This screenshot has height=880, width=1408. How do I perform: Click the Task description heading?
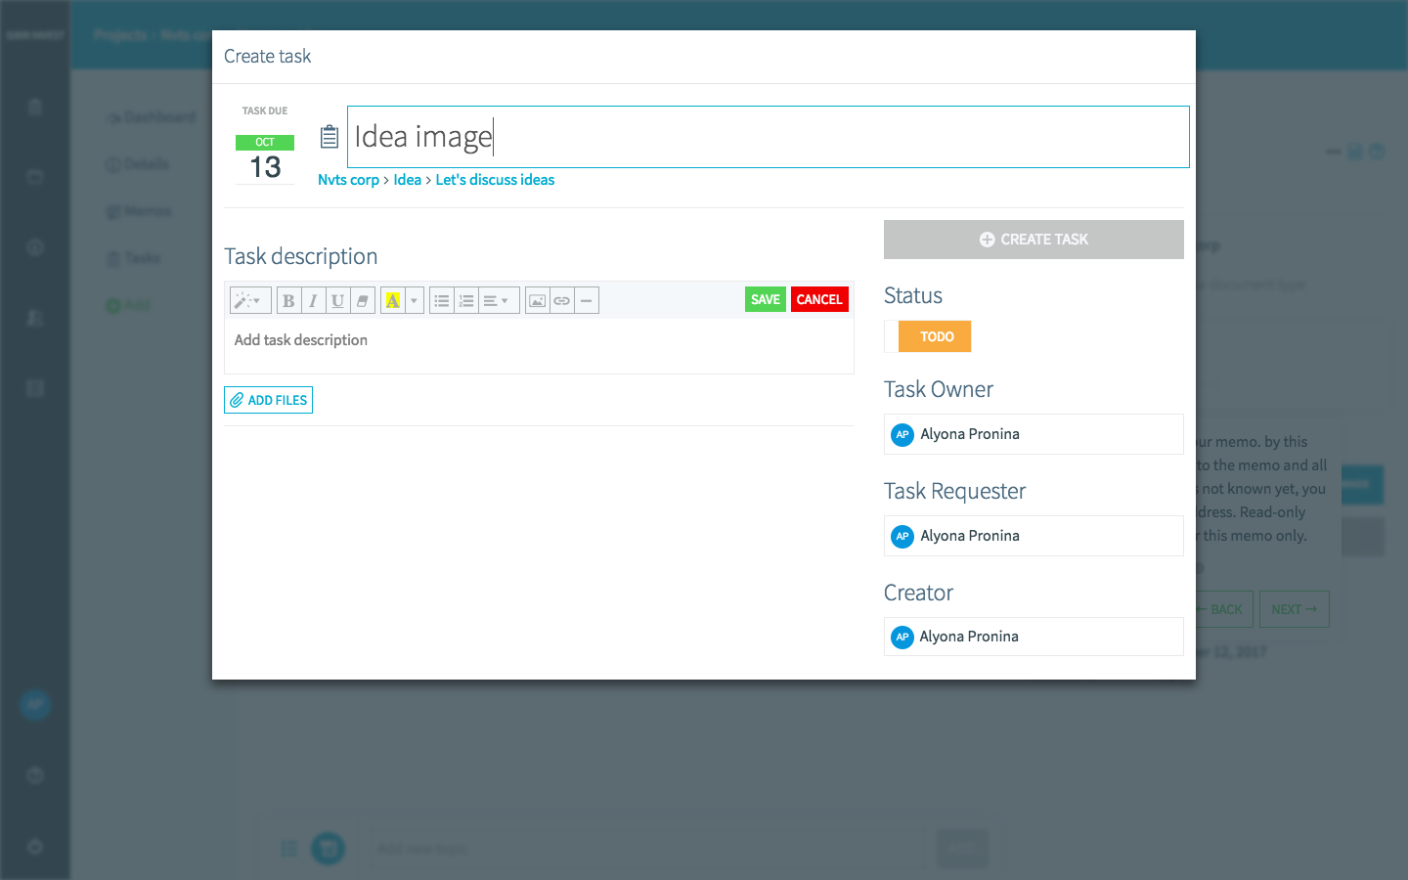tap(300, 256)
